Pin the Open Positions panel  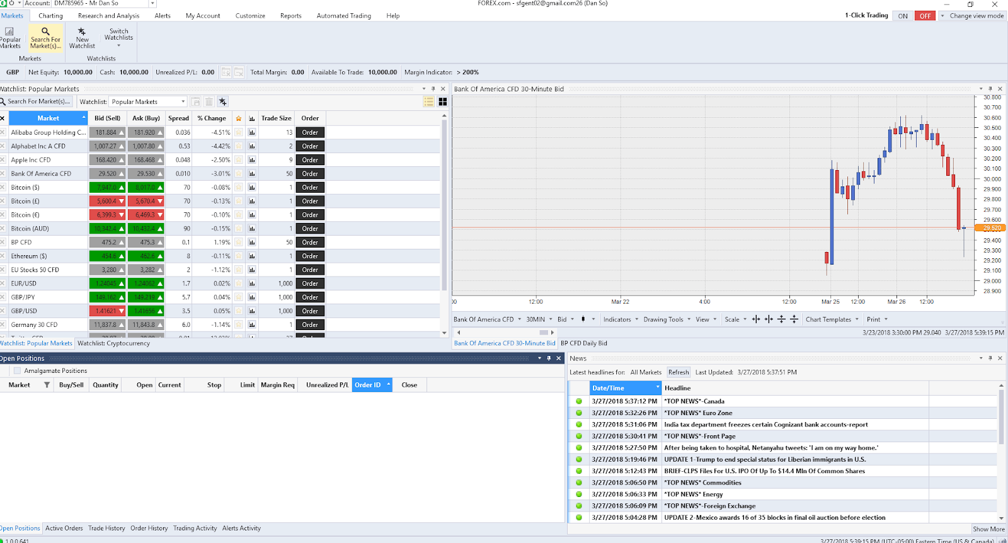549,358
